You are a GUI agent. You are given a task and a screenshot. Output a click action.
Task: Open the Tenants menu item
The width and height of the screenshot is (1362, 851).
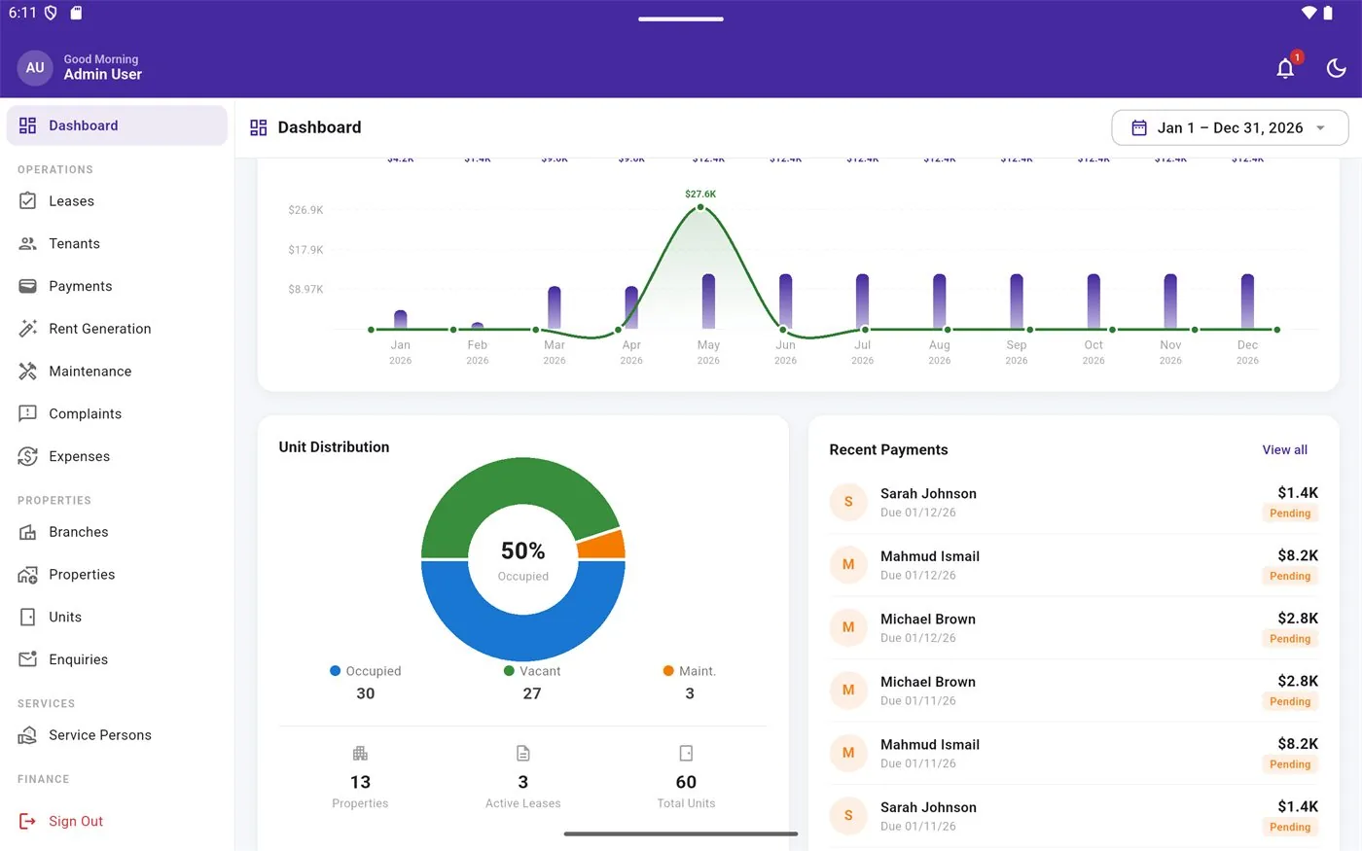pos(117,244)
